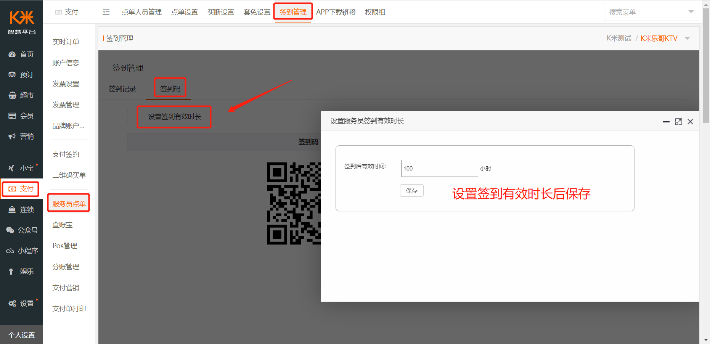Select 支付 payment icon in sidebar
Viewport: 710px width, 344px height.
[x=12, y=189]
